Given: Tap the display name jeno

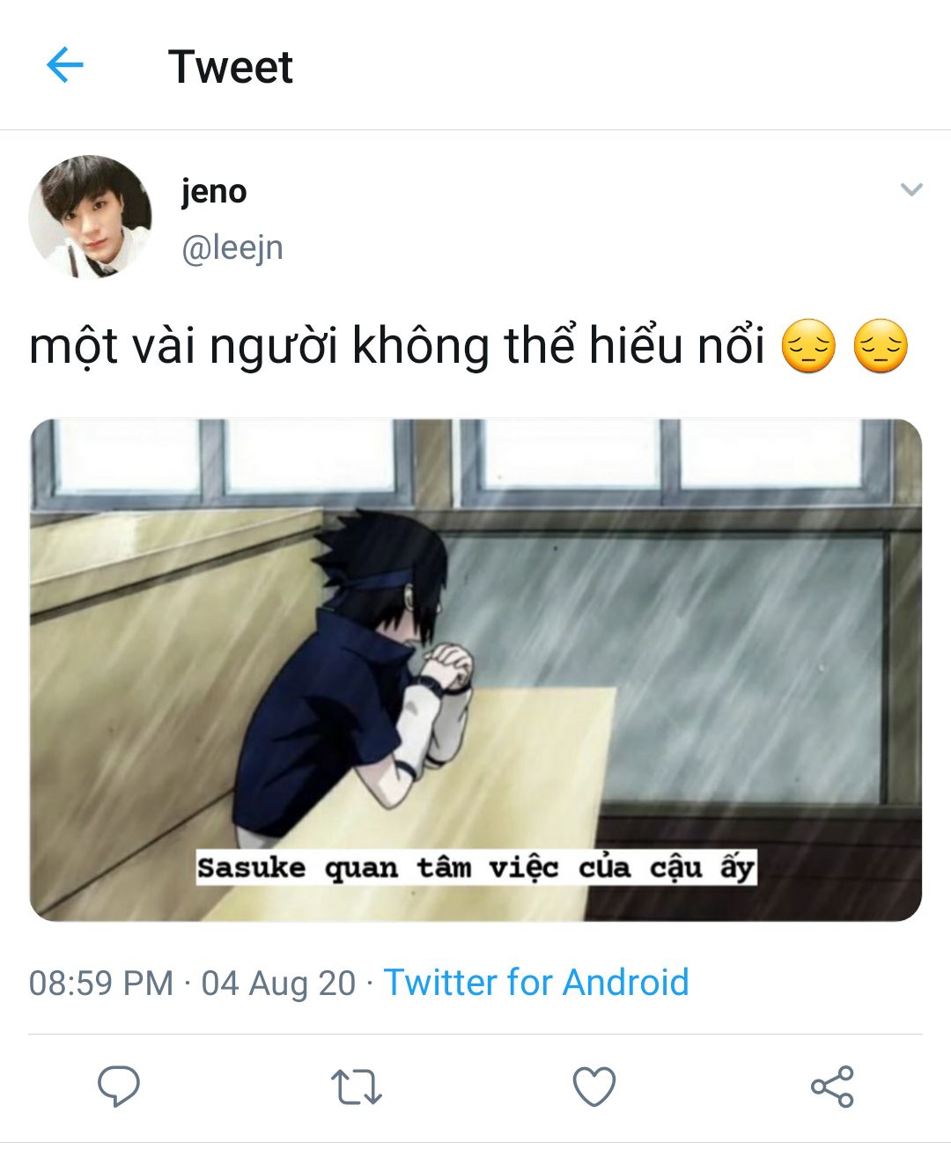Looking at the screenshot, I should [x=214, y=191].
